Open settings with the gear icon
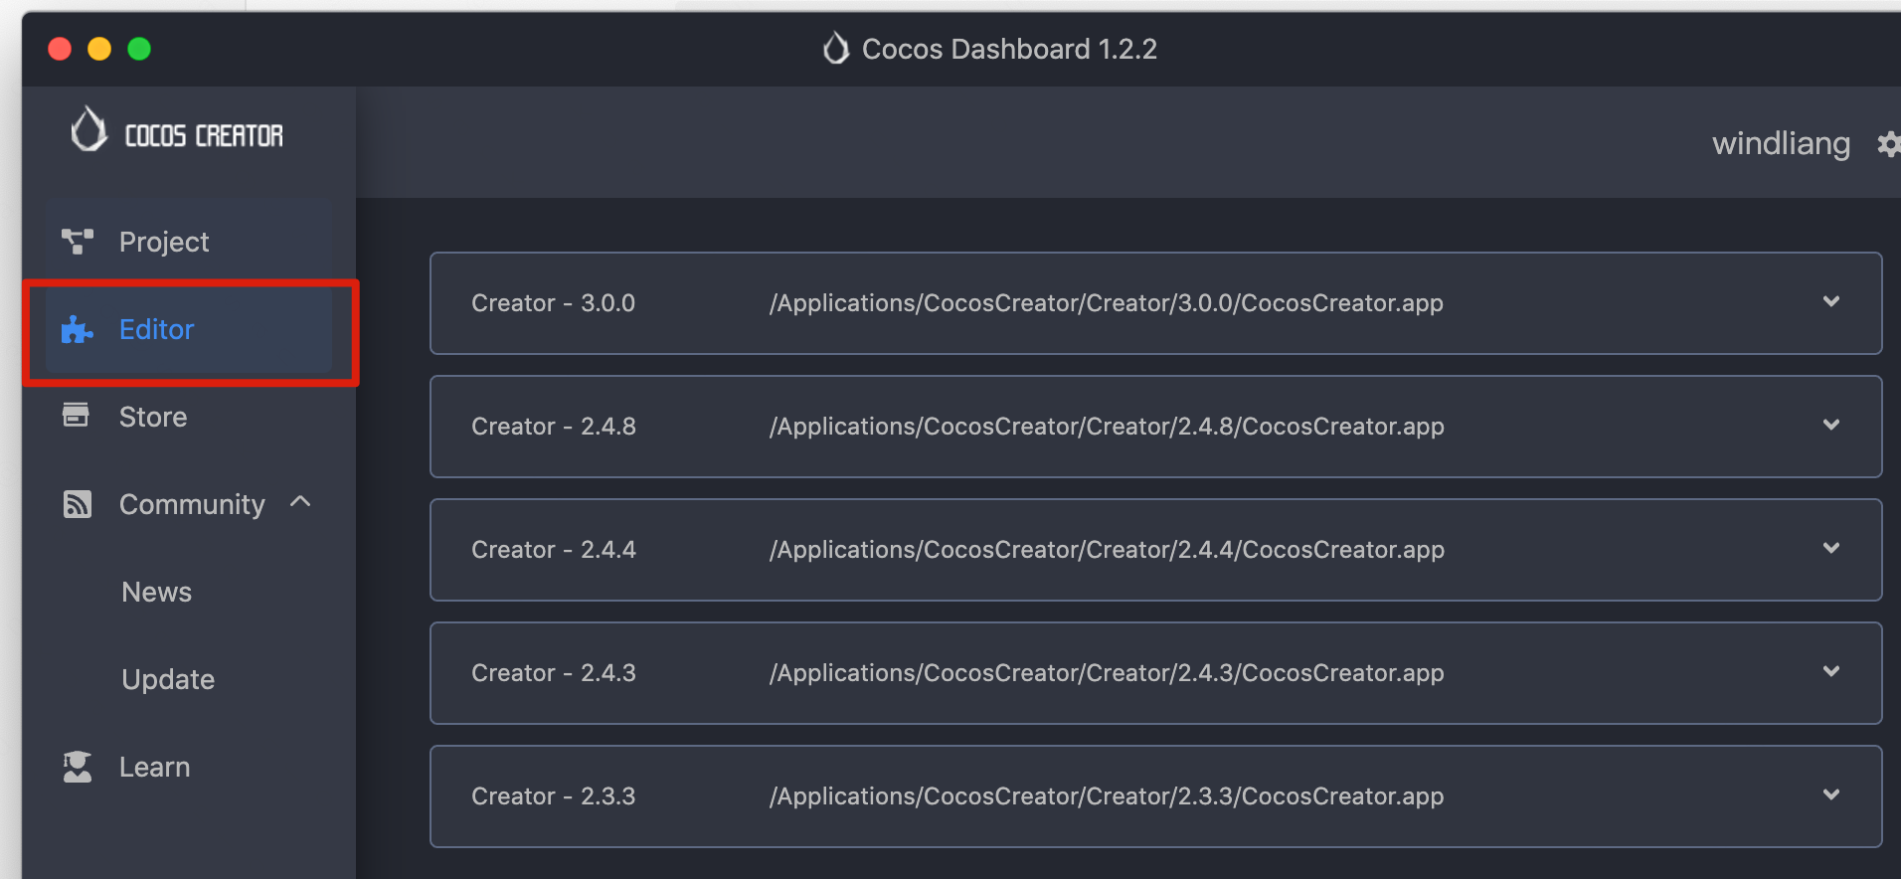This screenshot has width=1901, height=879. point(1888,144)
